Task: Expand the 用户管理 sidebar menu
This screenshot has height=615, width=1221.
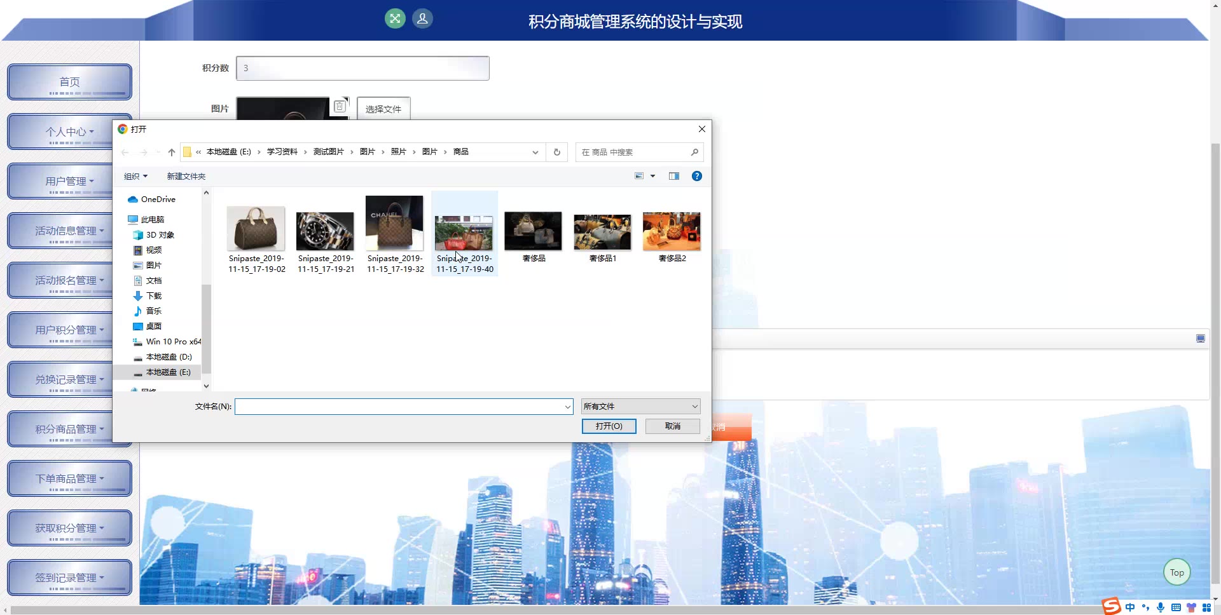Action: pyautogui.click(x=69, y=182)
